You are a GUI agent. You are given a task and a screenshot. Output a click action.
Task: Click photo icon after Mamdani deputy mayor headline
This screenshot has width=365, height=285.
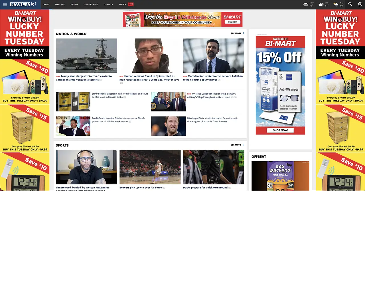point(219,80)
